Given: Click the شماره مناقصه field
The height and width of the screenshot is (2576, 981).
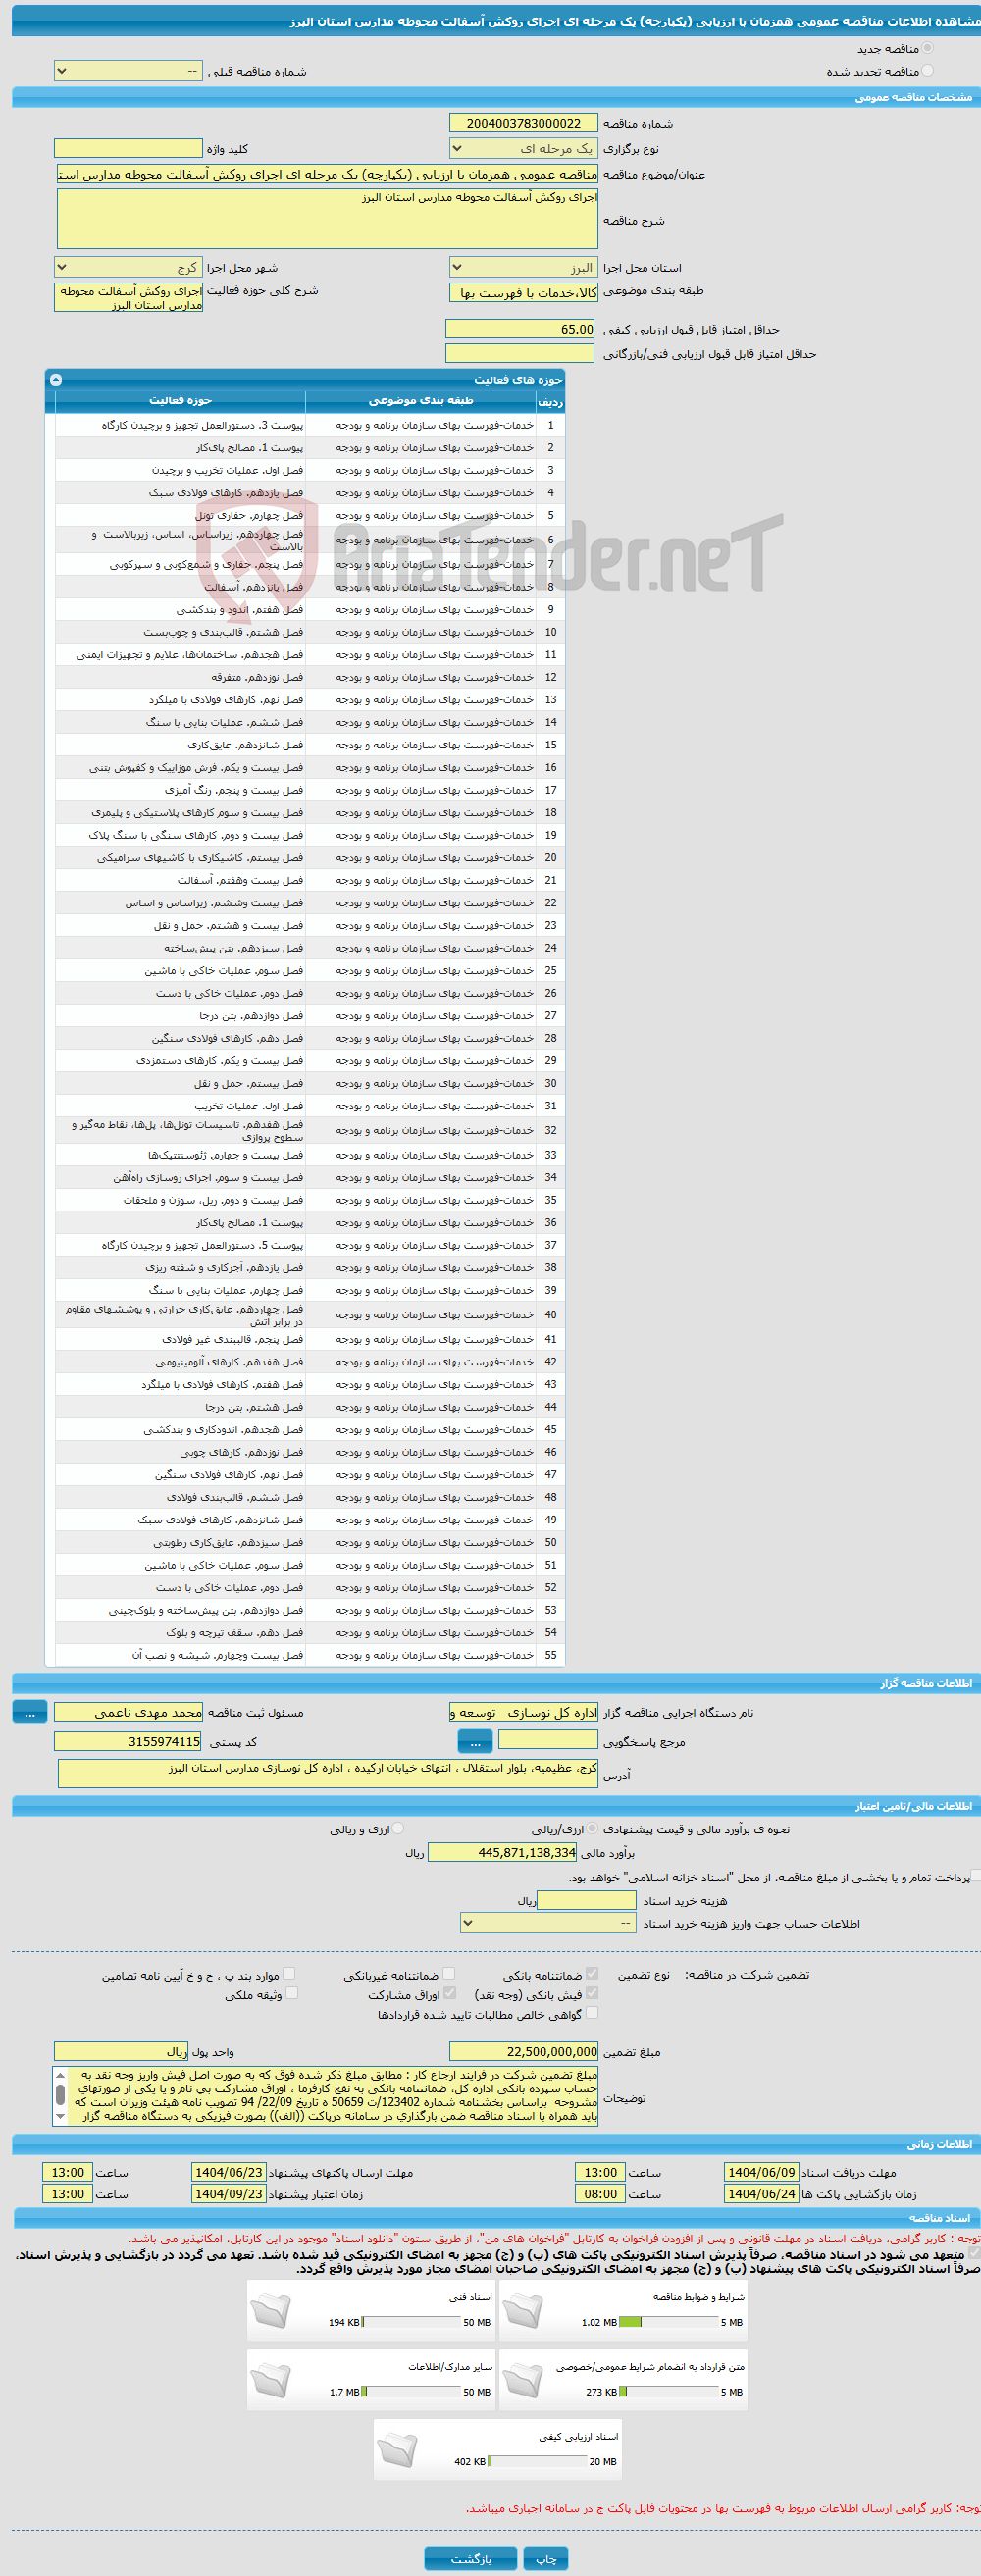Looking at the screenshot, I should tap(523, 123).
